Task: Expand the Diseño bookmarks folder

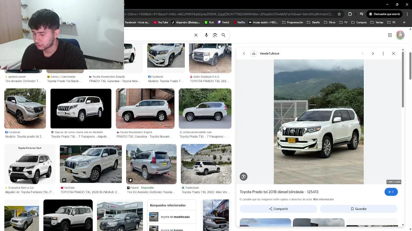Action: click(314, 22)
